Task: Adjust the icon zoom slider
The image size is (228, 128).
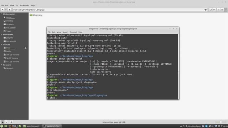Action: click(221, 122)
